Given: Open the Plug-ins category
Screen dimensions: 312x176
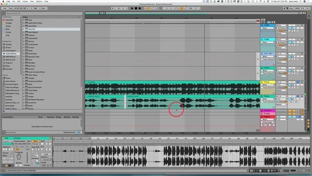Looking at the screenshot, I should [9, 63].
